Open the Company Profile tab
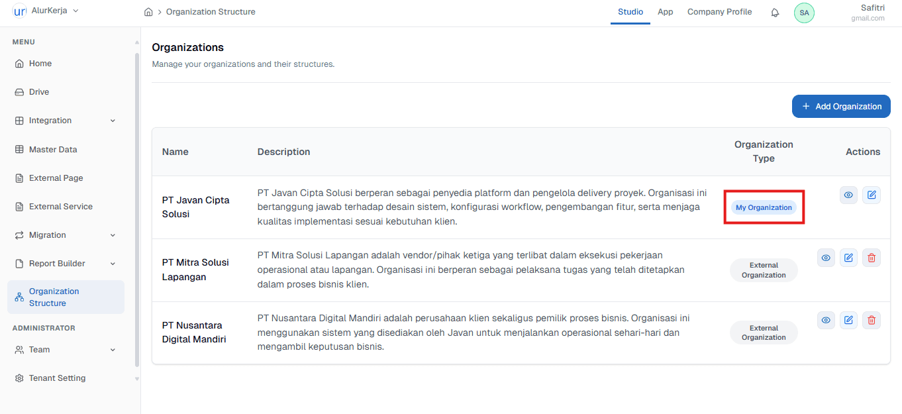The height and width of the screenshot is (414, 902). pyautogui.click(x=719, y=11)
